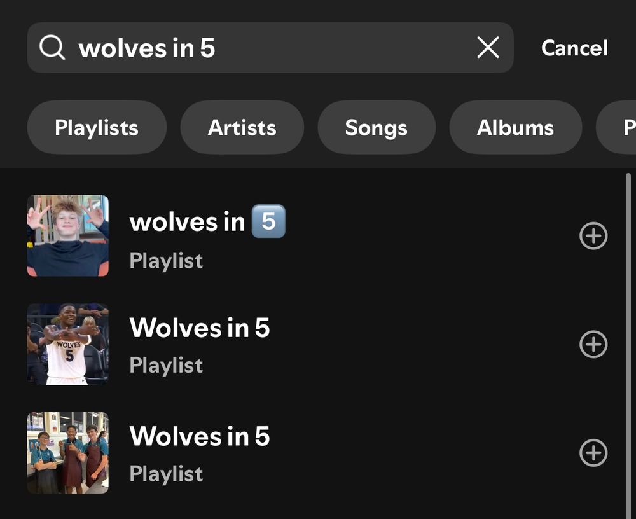The image size is (636, 519).
Task: Add the 'wolves in 5️⃣' emoji playlist to library
Action: [593, 236]
